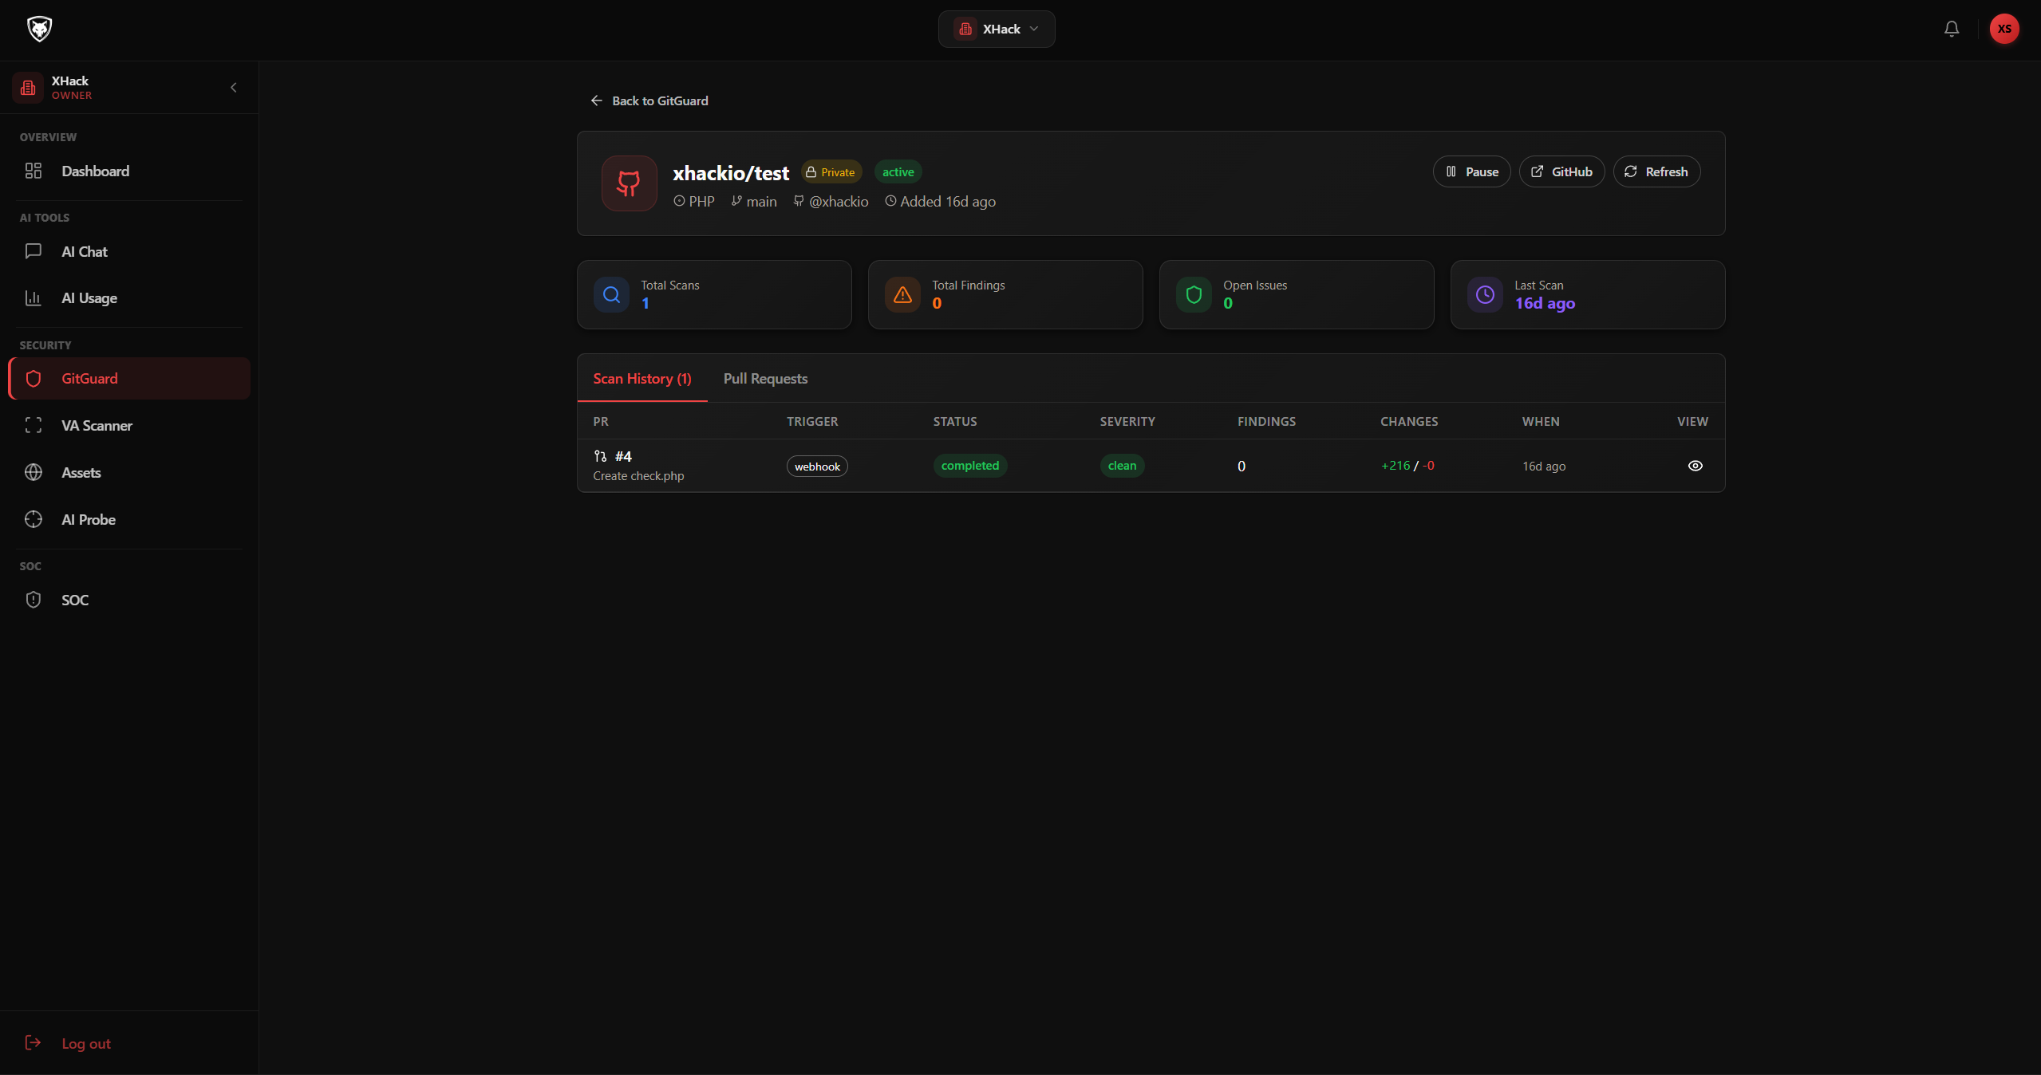Click the PR #4 entry
The image size is (2041, 1075).
613,456
